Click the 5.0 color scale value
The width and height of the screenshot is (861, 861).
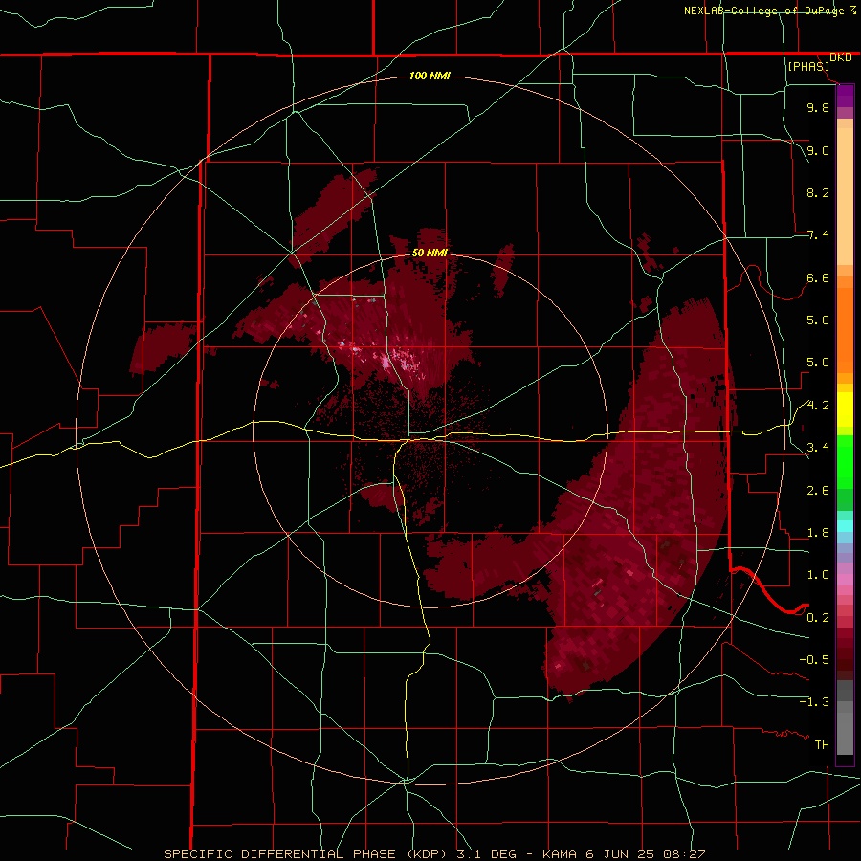coord(818,363)
